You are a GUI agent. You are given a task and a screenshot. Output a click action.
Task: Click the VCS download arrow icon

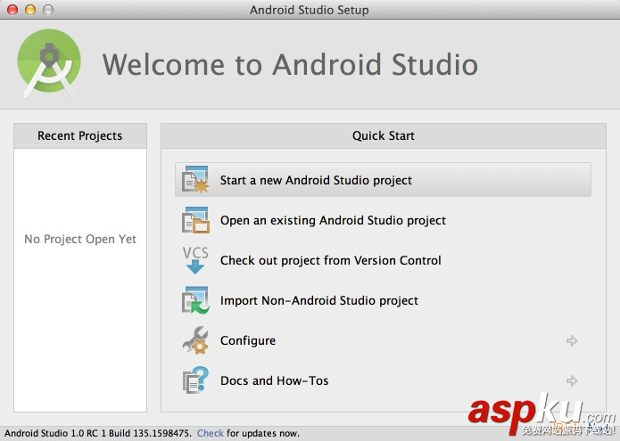(x=195, y=260)
